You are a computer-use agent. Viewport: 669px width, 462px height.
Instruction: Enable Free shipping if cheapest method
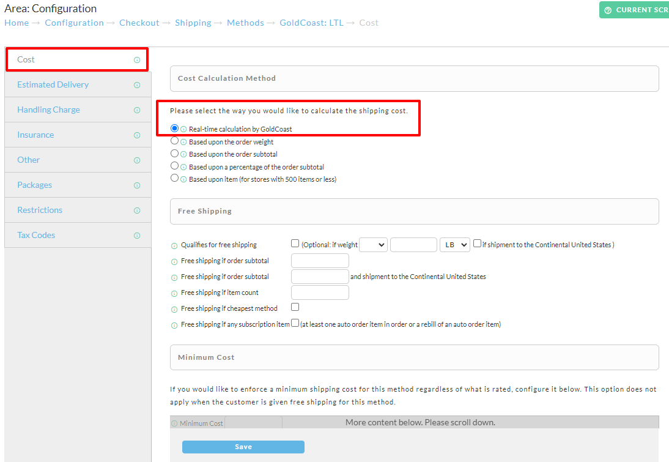pos(295,307)
